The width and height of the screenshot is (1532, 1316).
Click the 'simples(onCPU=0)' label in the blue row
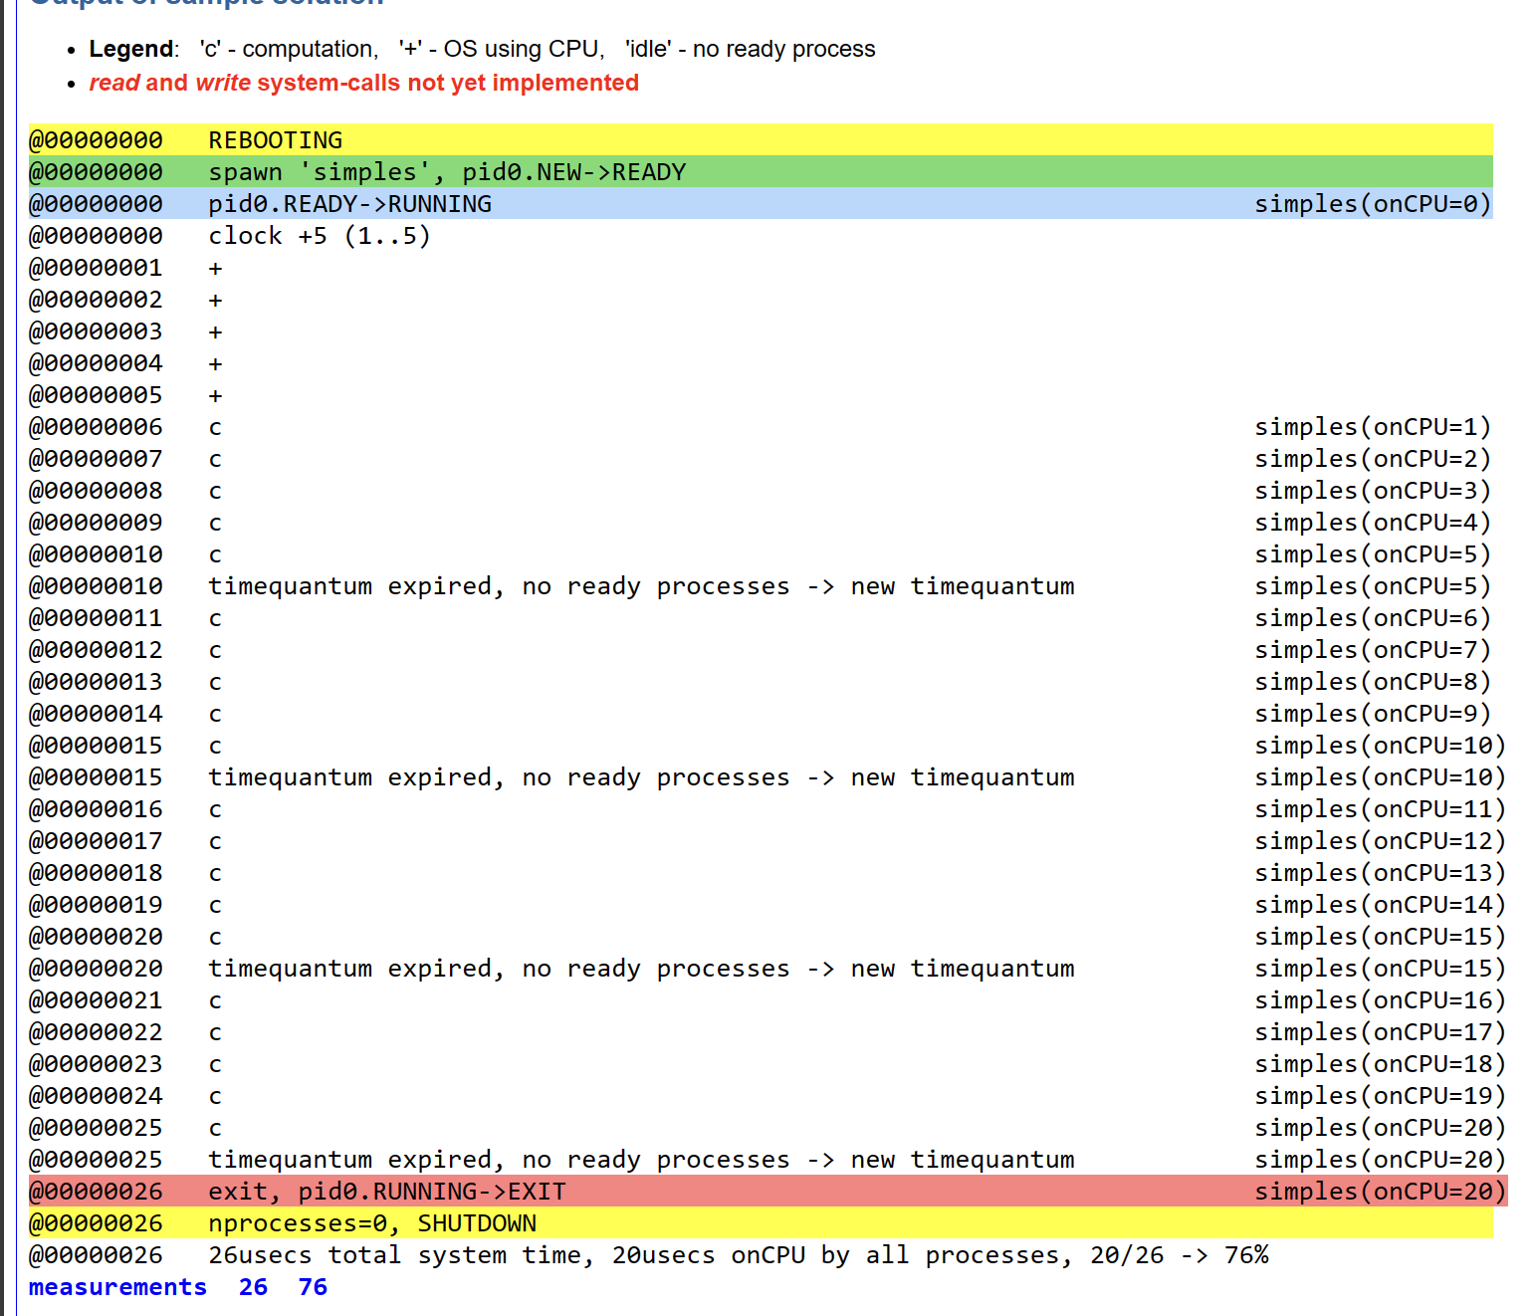pos(1372,204)
